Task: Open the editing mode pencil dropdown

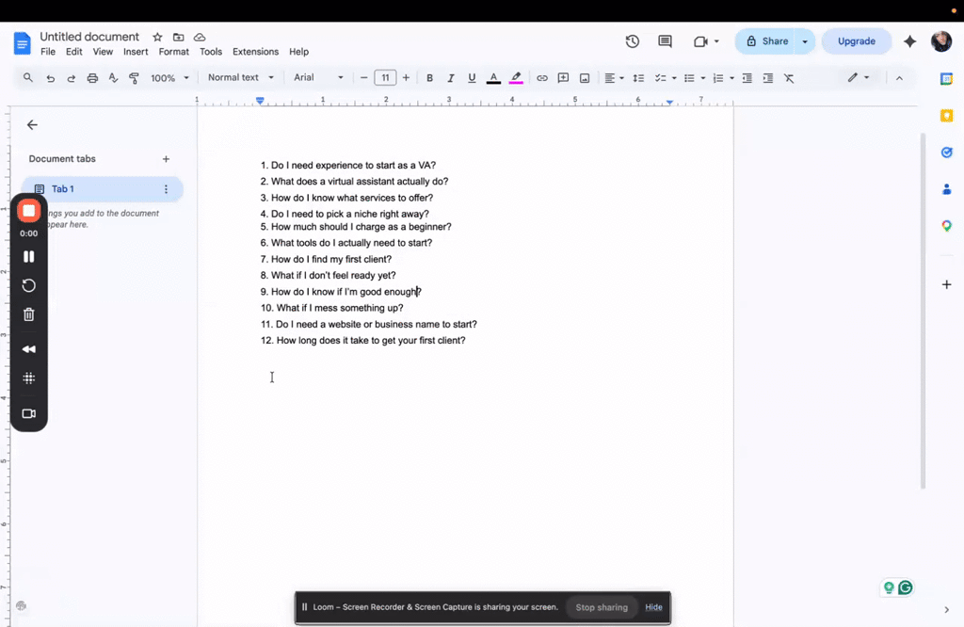Action: (x=859, y=77)
